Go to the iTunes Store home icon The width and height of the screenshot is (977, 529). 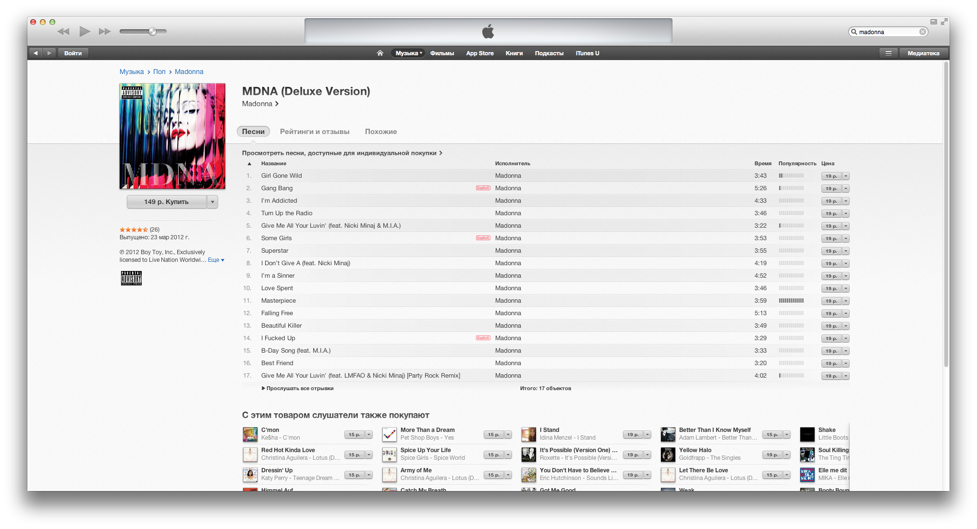(380, 53)
